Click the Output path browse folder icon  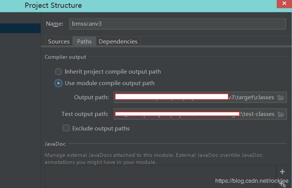281,97
